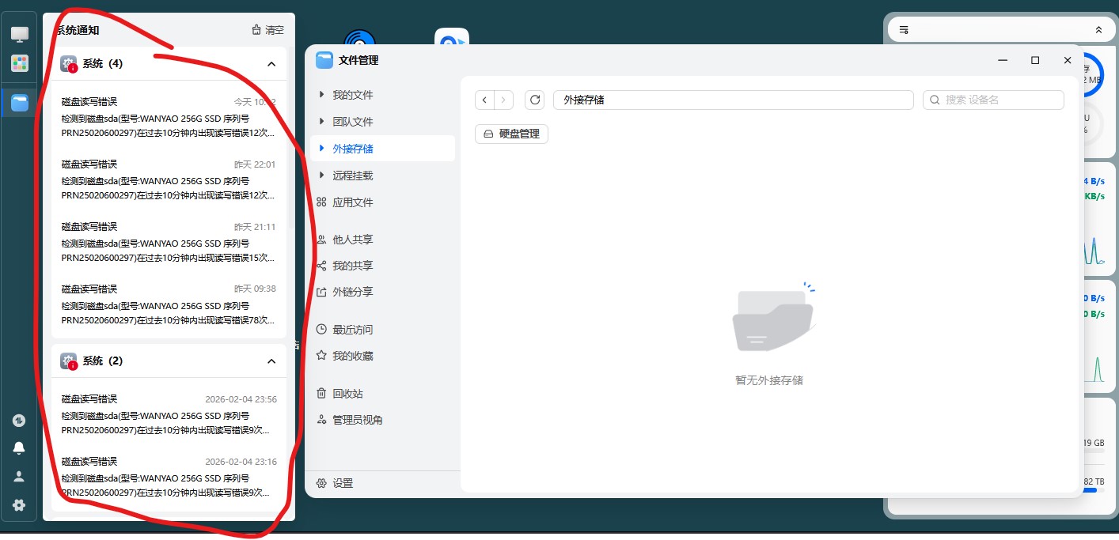Open the colorful app center grid icon
This screenshot has width=1119, height=540.
click(20, 63)
